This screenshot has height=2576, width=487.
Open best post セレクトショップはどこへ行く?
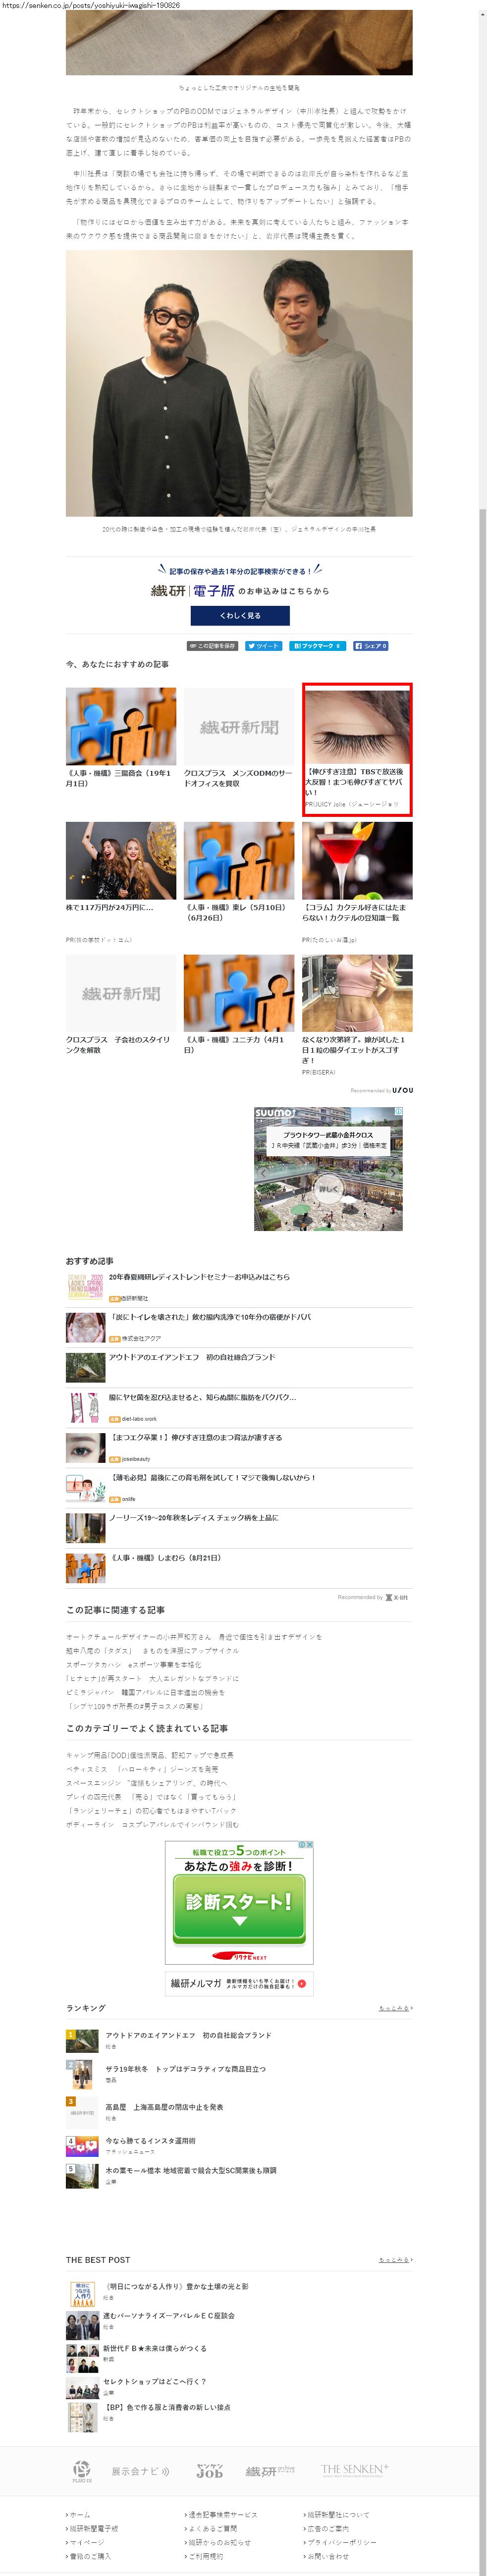pos(154,2381)
